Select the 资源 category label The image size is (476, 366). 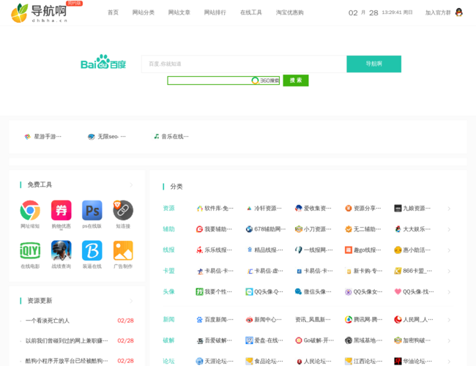(x=168, y=208)
